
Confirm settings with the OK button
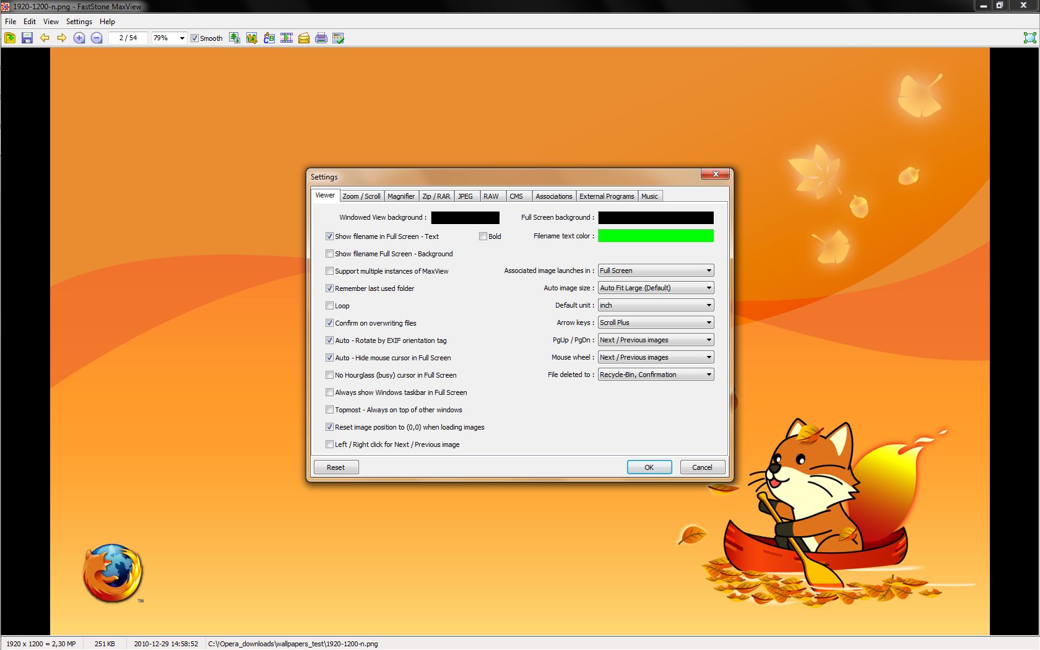pyautogui.click(x=649, y=467)
